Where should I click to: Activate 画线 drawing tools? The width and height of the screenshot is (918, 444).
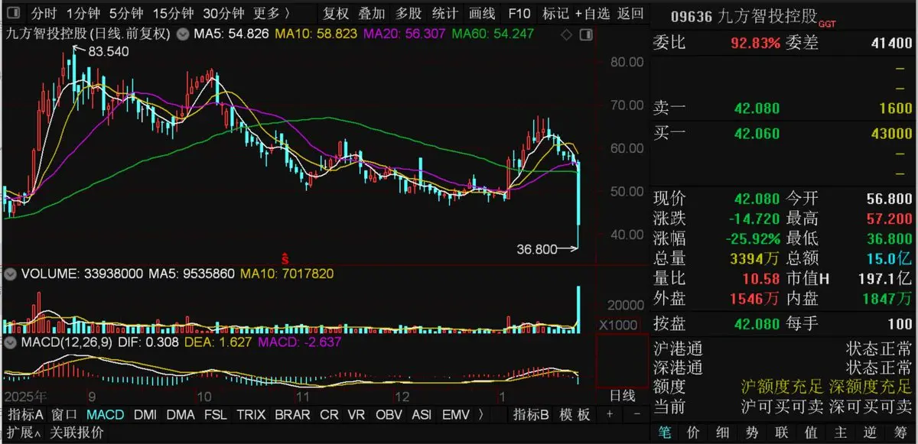(x=482, y=14)
